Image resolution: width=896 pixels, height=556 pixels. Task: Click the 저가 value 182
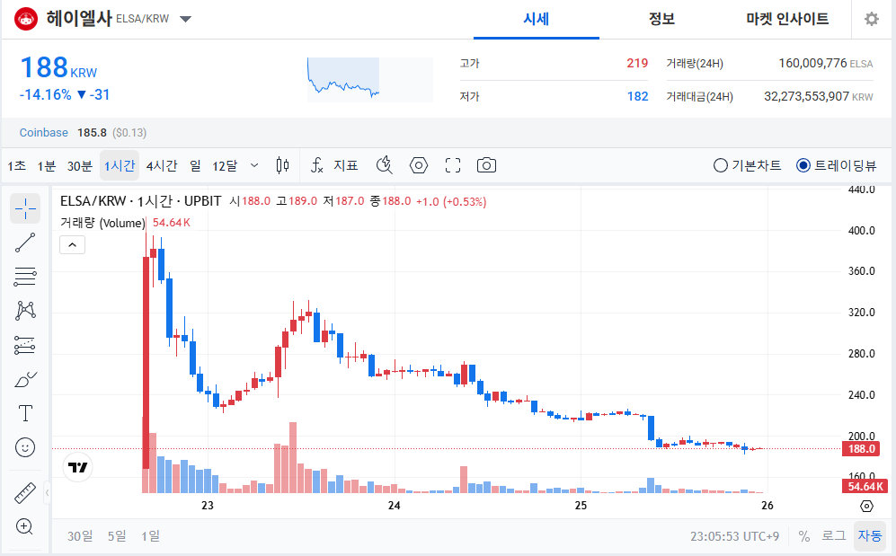coord(638,96)
